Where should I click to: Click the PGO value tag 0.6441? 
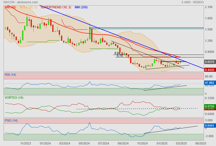209,126
